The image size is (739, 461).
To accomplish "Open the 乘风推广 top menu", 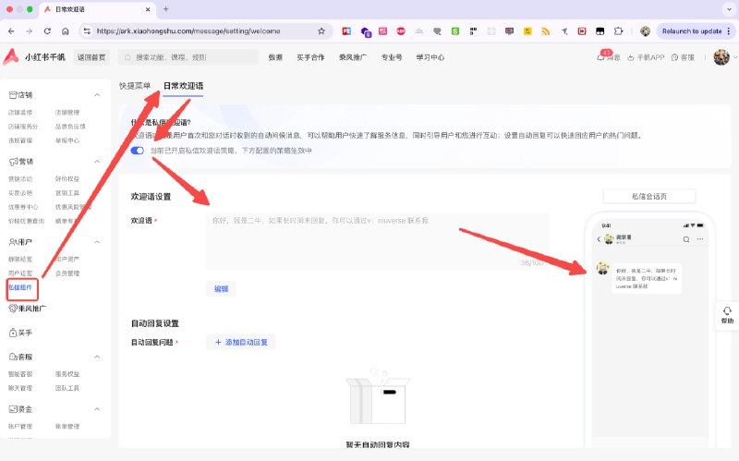I will 353,57.
